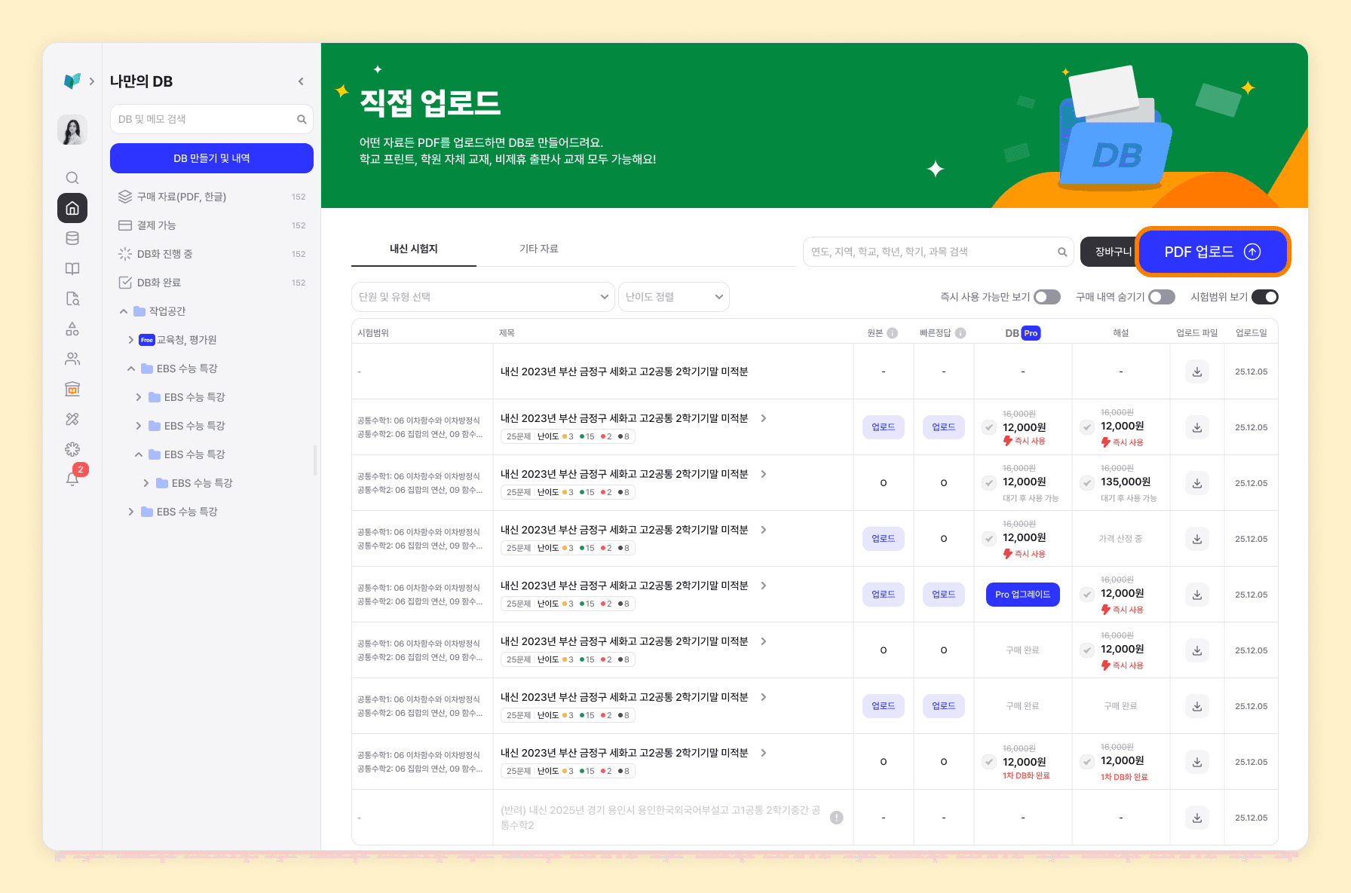
Task: Expand the rail chevron next to the logo
Action: click(x=92, y=81)
